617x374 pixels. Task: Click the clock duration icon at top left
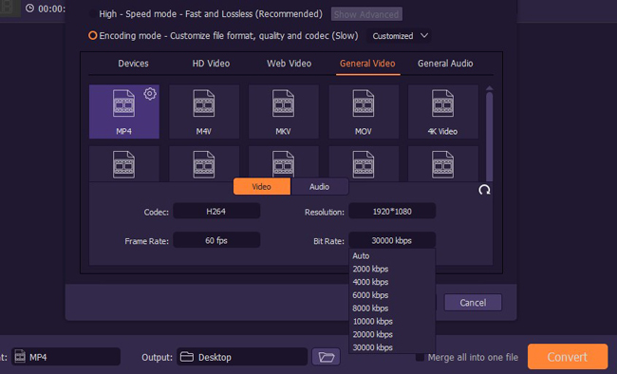click(x=30, y=8)
